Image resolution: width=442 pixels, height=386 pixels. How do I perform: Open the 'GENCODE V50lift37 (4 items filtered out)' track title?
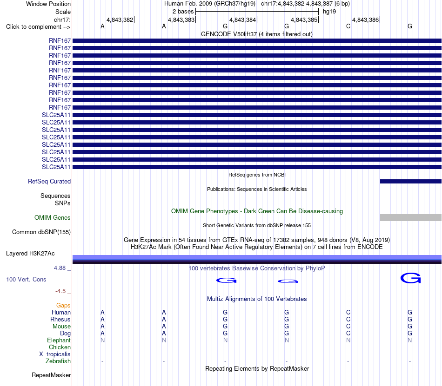[256, 34]
